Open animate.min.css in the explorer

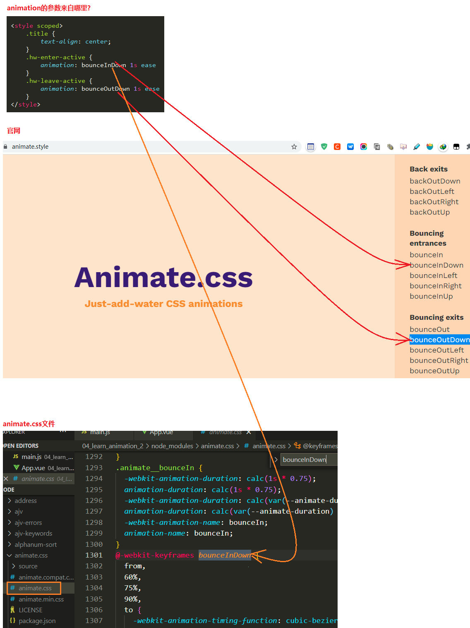point(39,599)
